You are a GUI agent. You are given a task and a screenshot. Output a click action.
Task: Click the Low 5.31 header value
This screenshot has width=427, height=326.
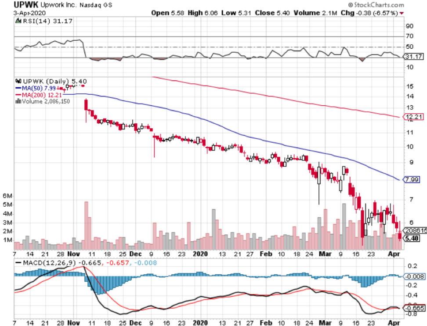coord(236,13)
